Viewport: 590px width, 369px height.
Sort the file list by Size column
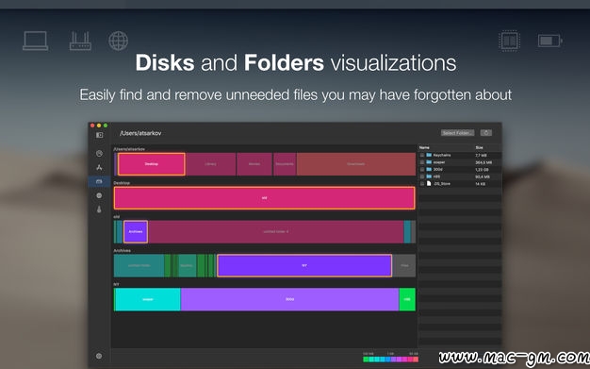480,148
